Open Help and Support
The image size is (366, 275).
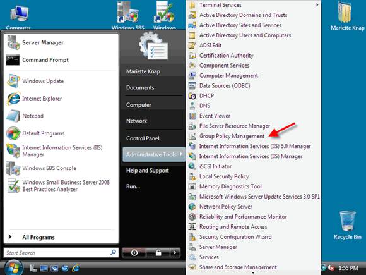coord(147,171)
